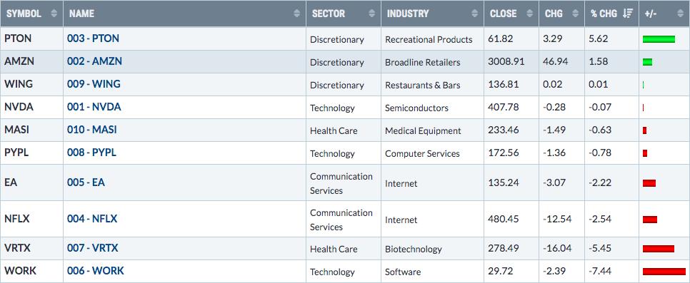Open the 006 - WORK link

click(96, 271)
